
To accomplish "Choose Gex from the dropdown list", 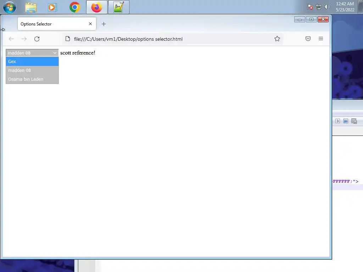I will point(32,62).
